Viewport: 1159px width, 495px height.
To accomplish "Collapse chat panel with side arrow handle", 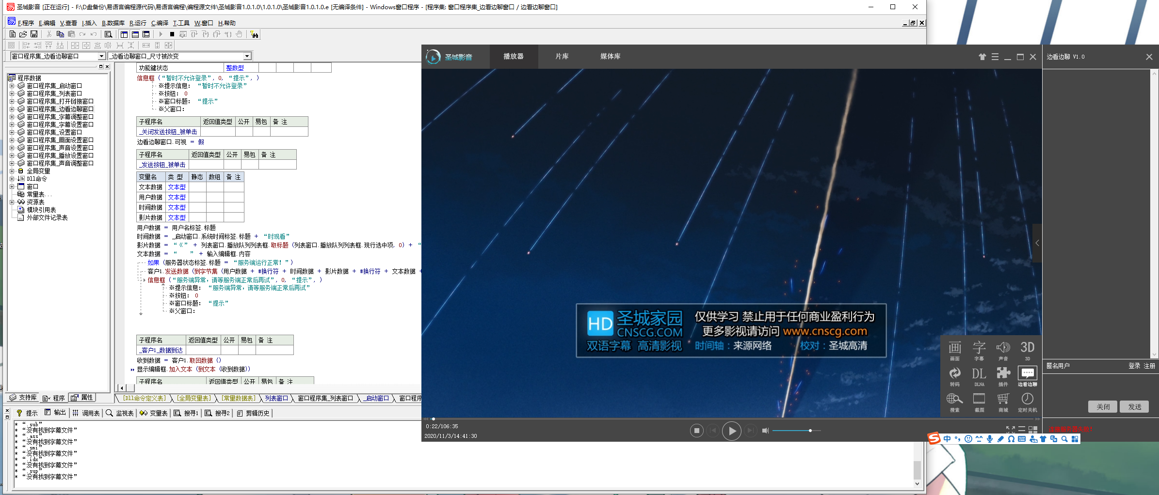I will pos(1037,243).
